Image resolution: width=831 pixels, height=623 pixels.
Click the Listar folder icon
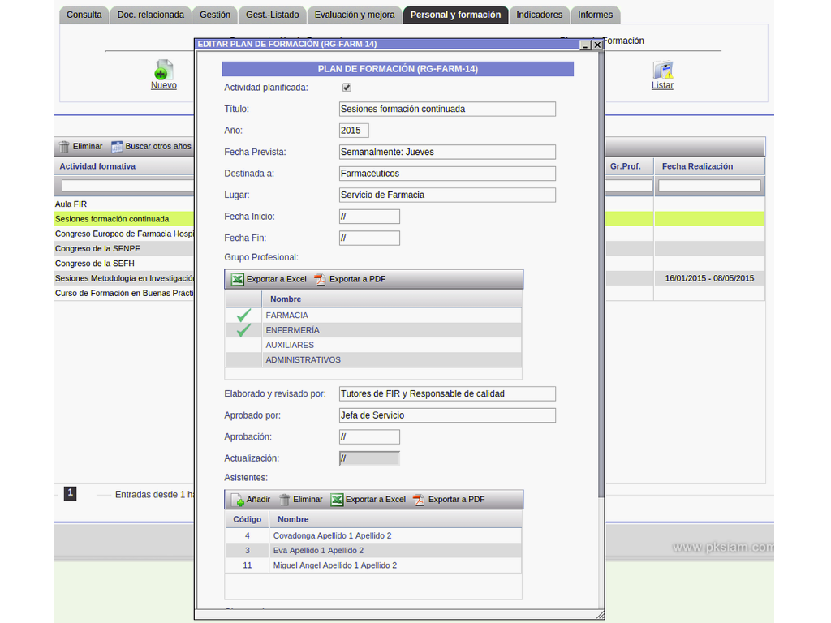[x=662, y=70]
